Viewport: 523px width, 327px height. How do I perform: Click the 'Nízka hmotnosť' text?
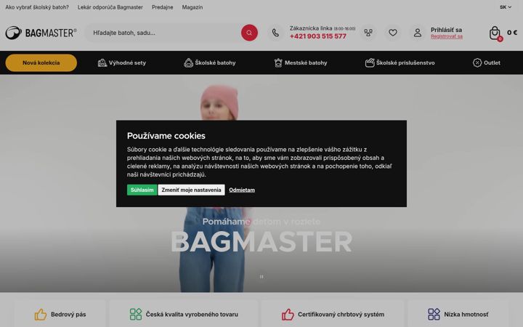click(x=466, y=315)
